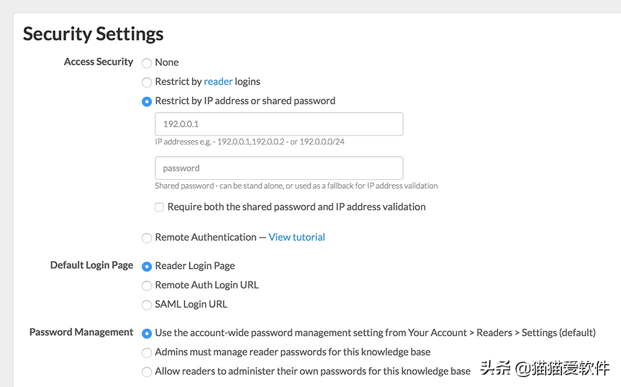Enable Require both shared password and IP validation
621x387 pixels.
tap(159, 207)
